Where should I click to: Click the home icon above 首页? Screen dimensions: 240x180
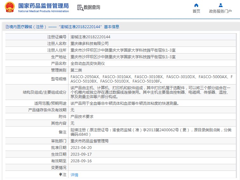tap(196, 5)
